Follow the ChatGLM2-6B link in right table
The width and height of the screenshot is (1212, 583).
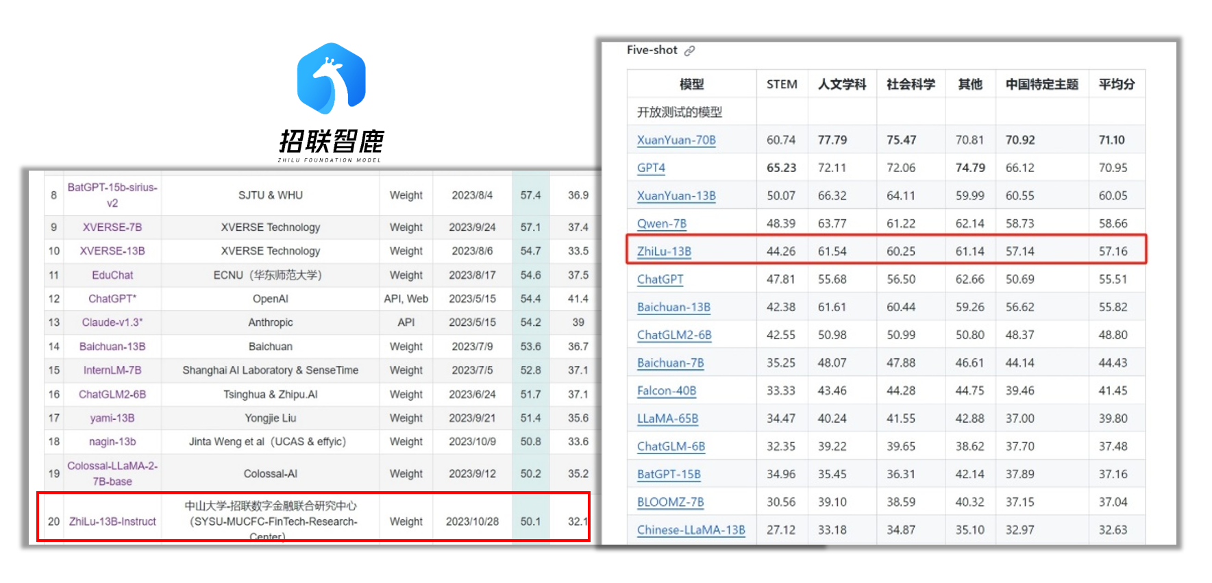674,335
